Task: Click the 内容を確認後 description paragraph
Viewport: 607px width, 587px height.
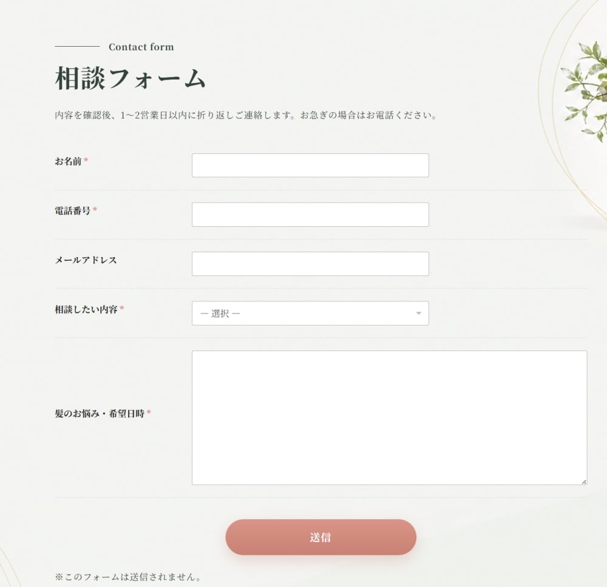Action: (246, 115)
